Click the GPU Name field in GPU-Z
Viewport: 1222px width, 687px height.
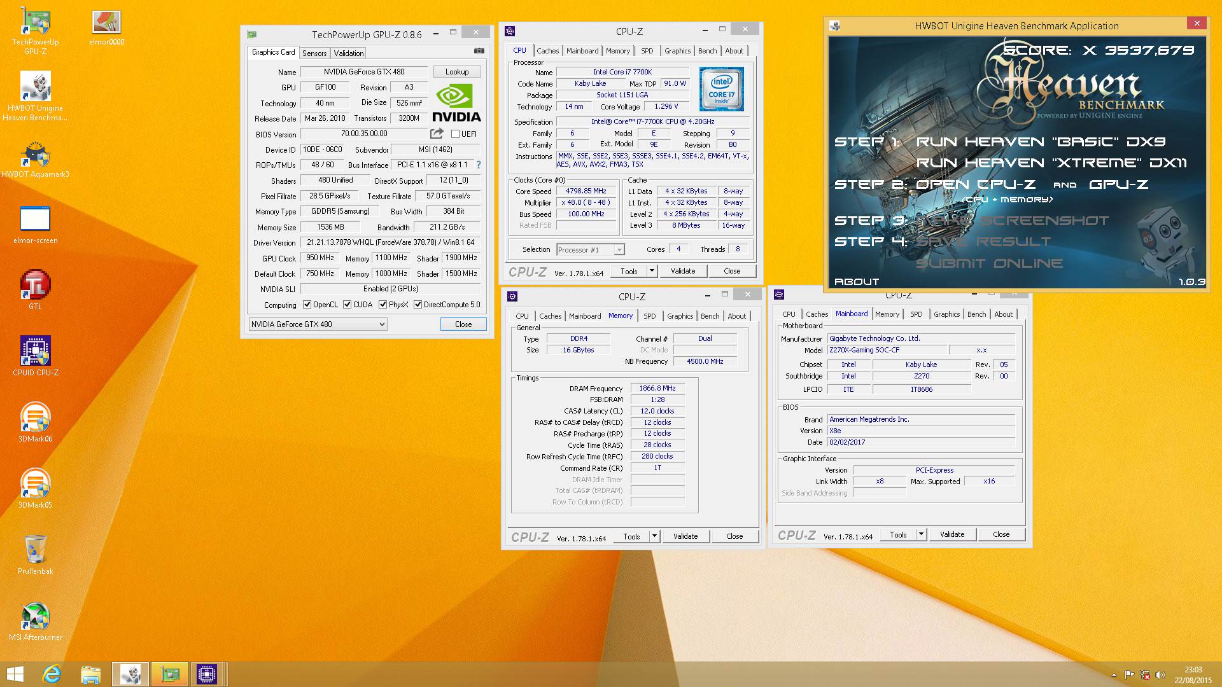point(364,72)
